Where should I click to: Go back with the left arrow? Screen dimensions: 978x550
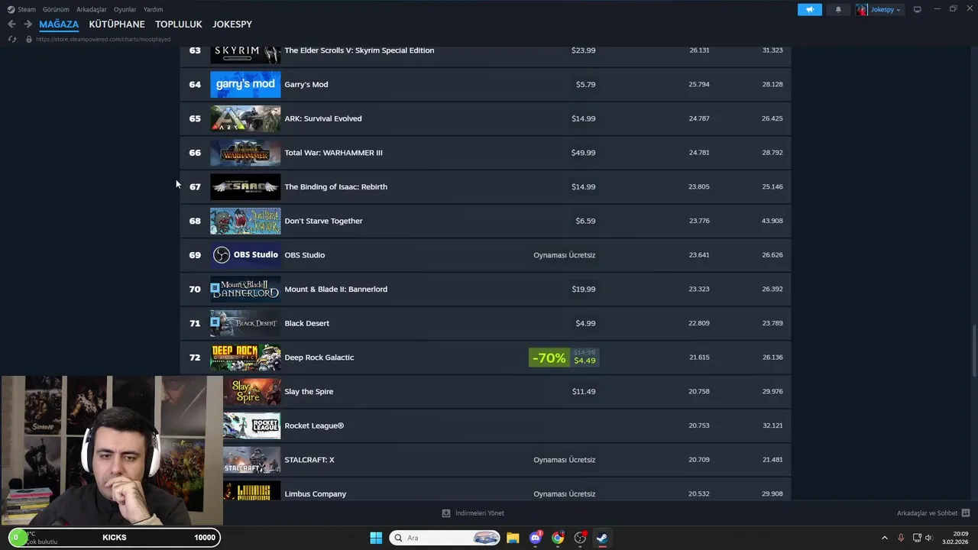tap(11, 24)
